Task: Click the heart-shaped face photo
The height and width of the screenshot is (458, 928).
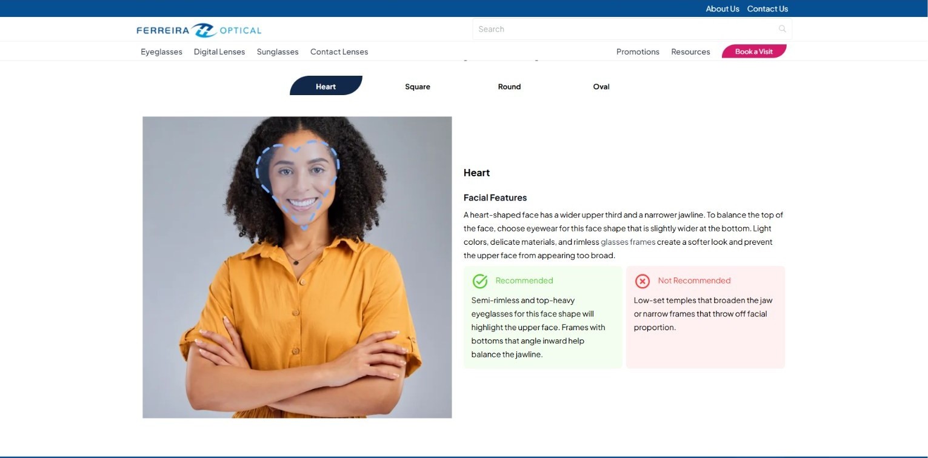Action: pos(297,267)
